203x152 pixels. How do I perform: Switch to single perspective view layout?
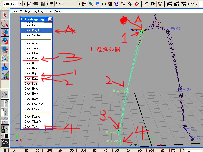5,94
